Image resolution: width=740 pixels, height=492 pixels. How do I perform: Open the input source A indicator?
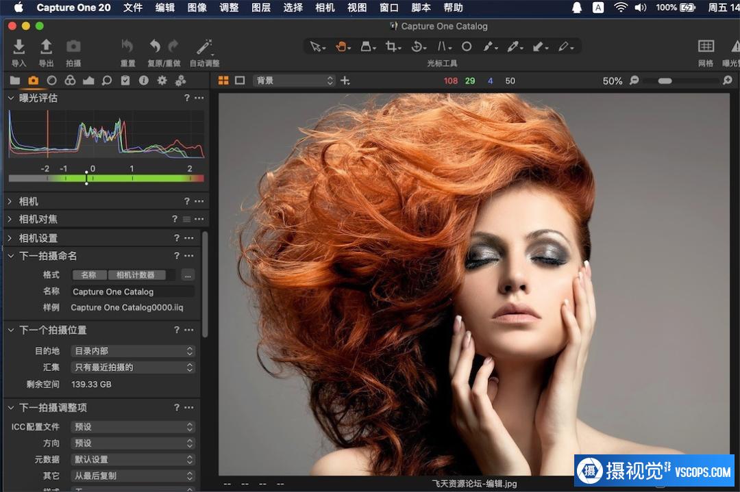598,8
